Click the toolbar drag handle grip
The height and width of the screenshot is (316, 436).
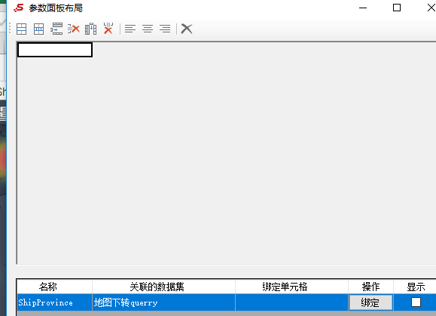(10, 29)
